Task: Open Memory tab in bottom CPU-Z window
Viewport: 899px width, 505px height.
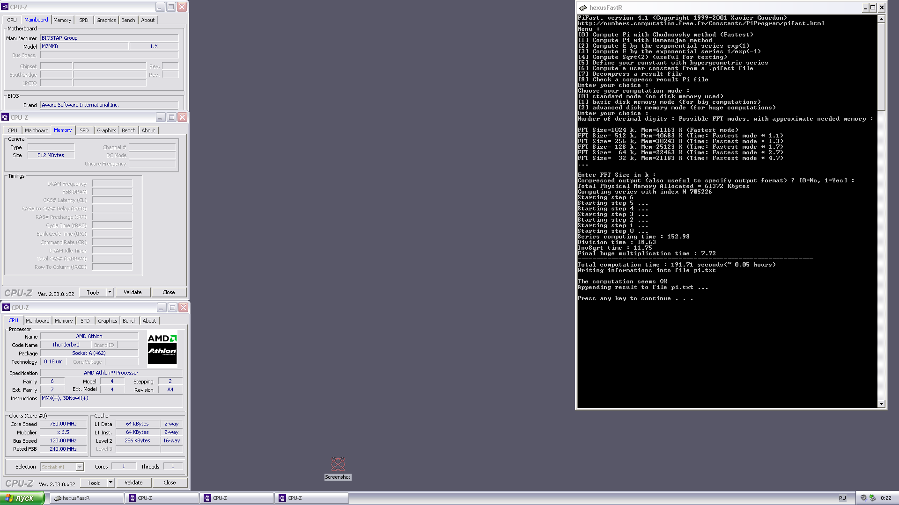Action: point(64,321)
